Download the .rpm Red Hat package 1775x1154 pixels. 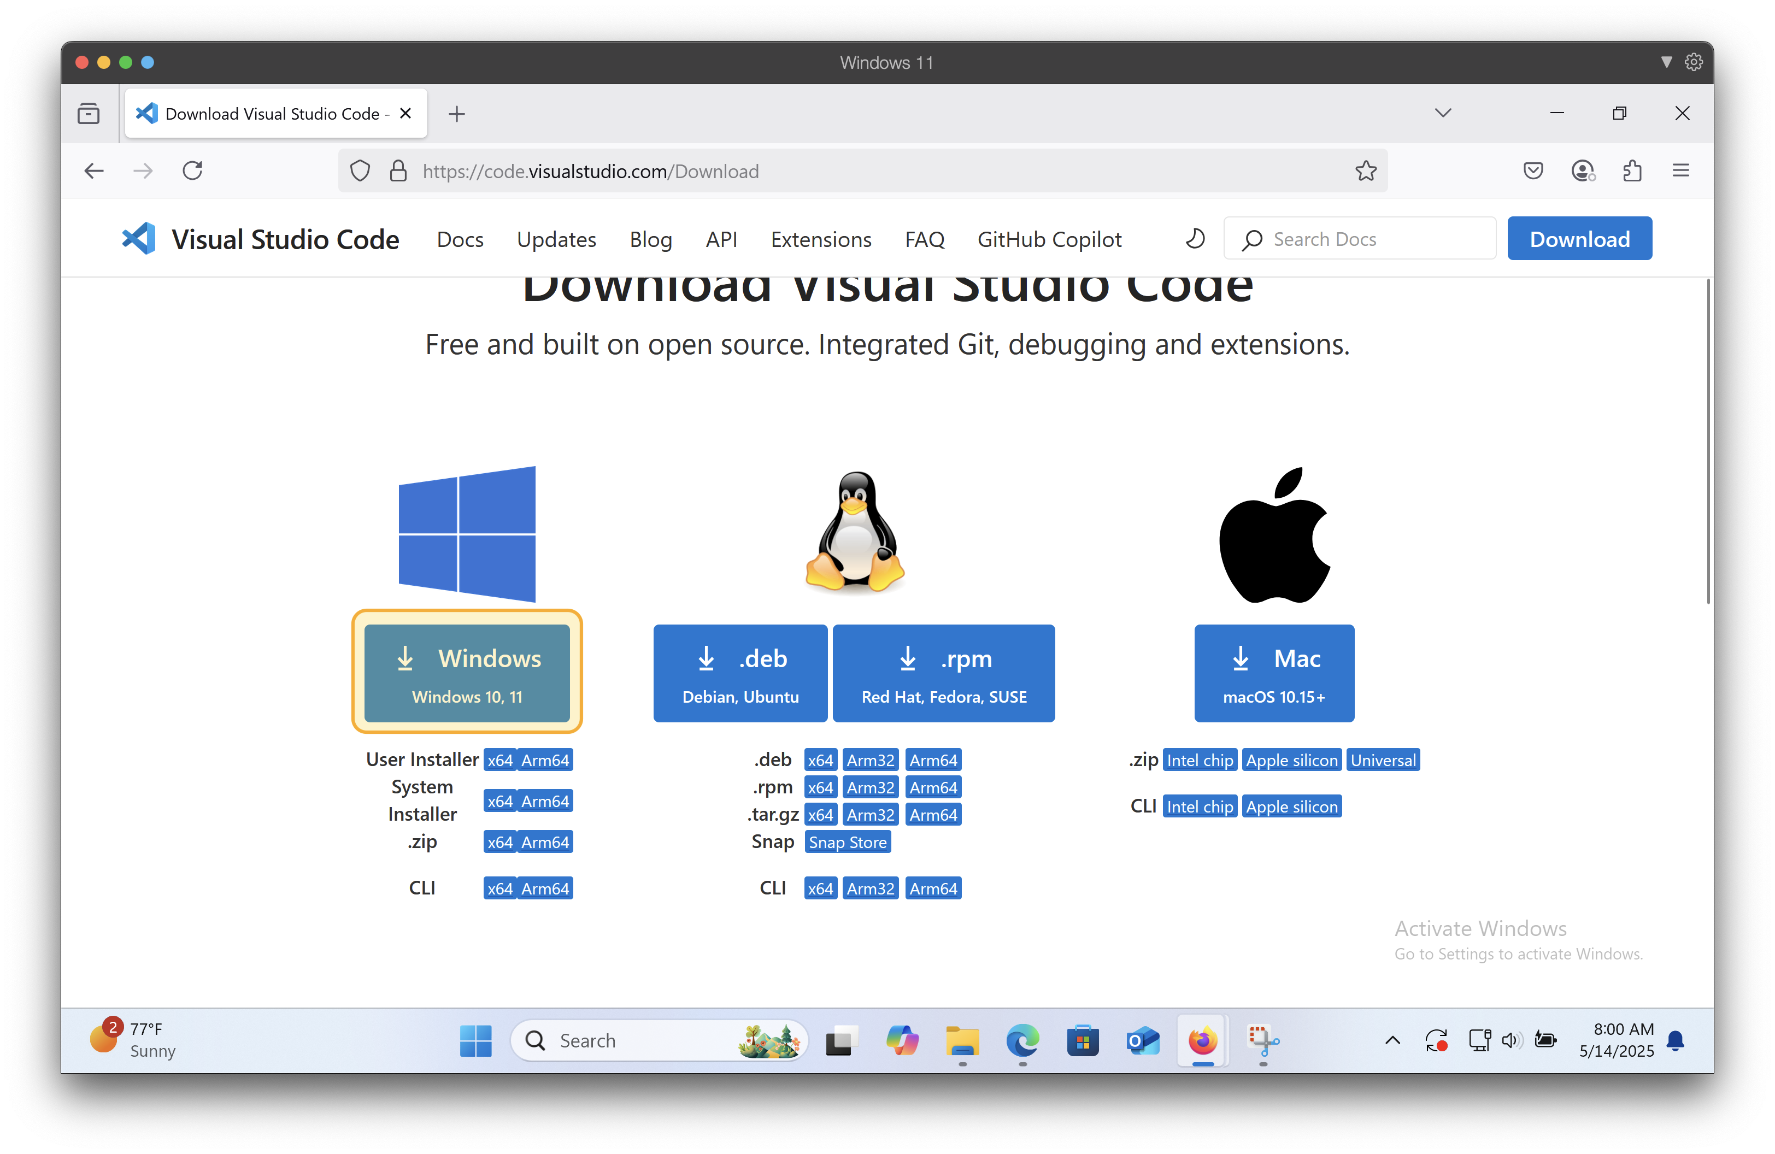coord(943,673)
